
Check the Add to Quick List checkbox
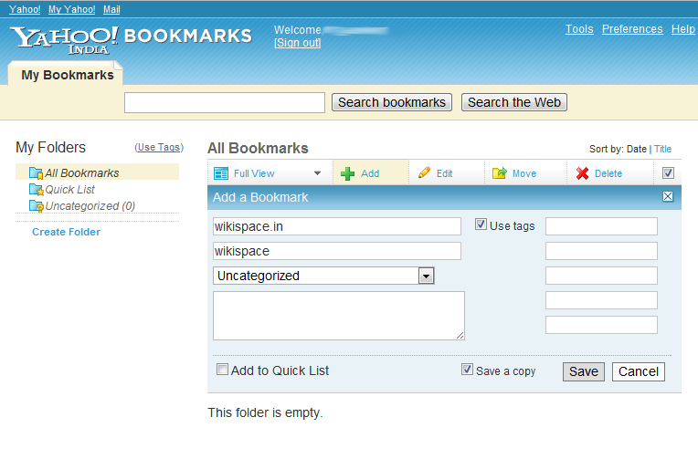[222, 370]
